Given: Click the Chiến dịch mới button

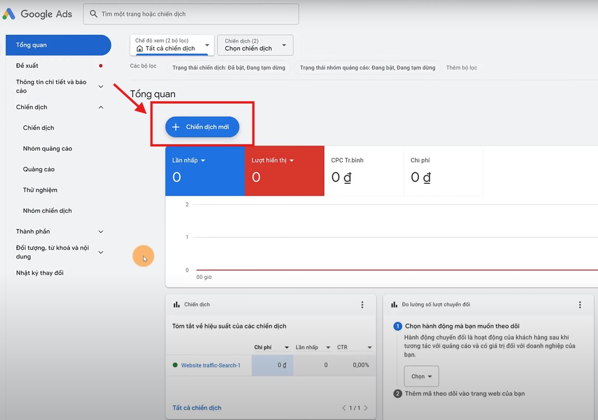Looking at the screenshot, I should tap(202, 127).
